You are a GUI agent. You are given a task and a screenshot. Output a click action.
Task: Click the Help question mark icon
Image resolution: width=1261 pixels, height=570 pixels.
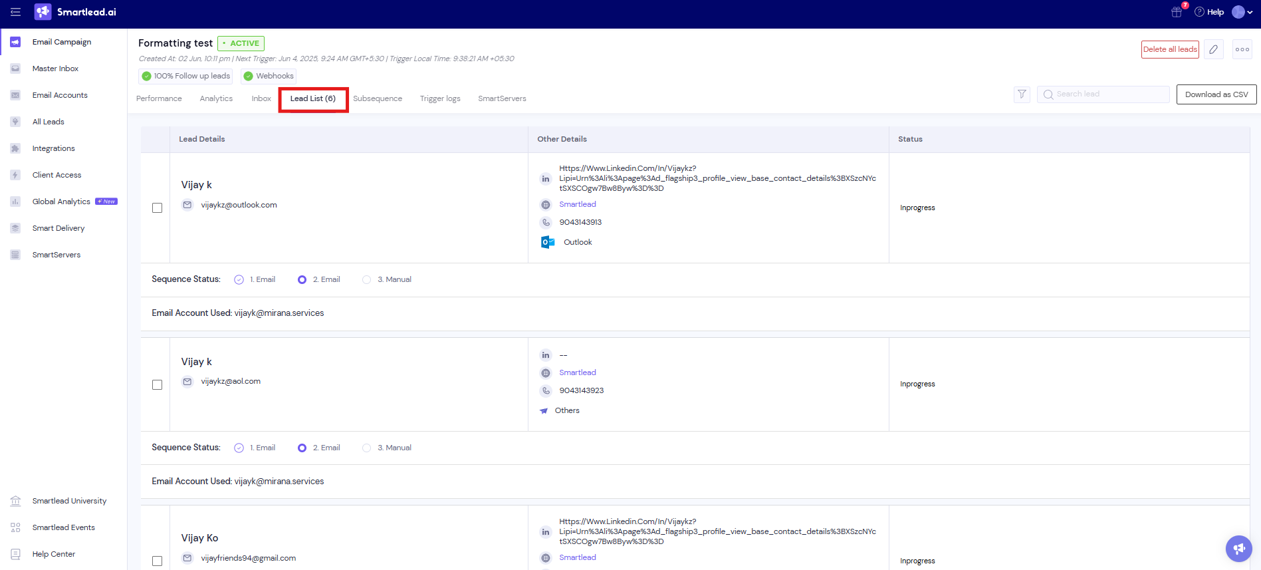tap(1199, 12)
